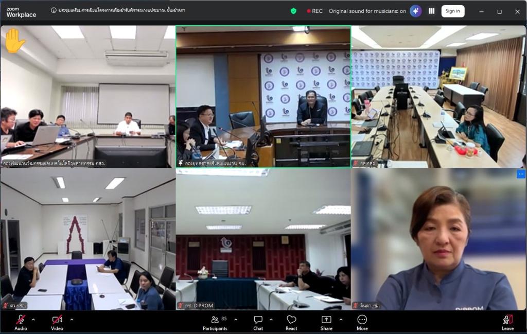Click the REC recording indicator
527x334 pixels.
coord(314,11)
